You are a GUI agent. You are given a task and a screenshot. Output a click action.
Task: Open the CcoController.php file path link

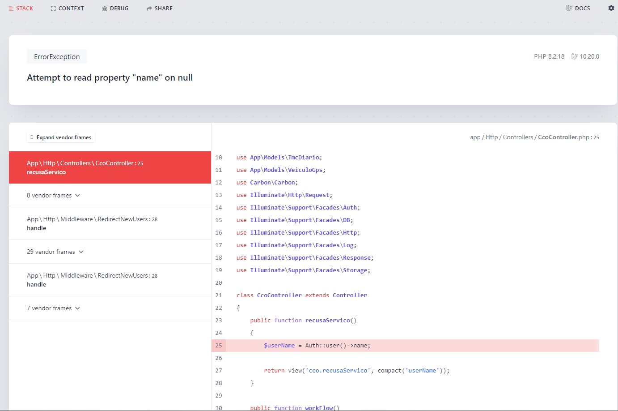tap(534, 137)
